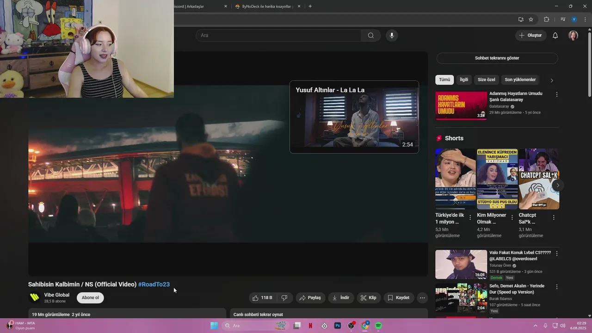Click Sohbet tekrarını göster button
The image size is (592, 333).
click(x=497, y=58)
